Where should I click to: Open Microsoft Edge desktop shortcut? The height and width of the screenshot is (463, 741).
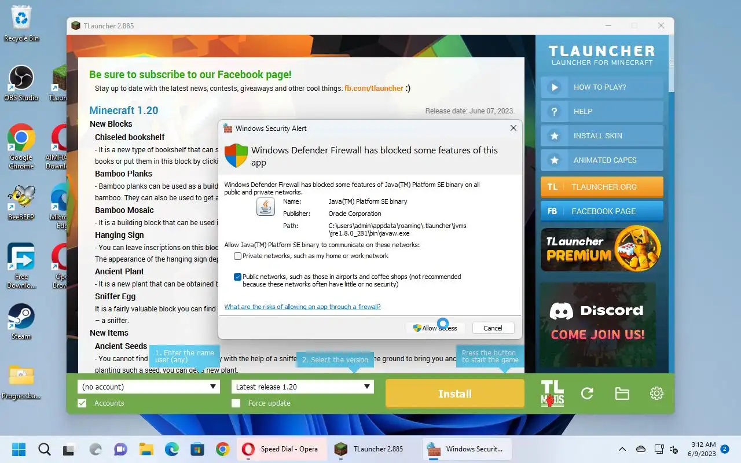coord(59,205)
